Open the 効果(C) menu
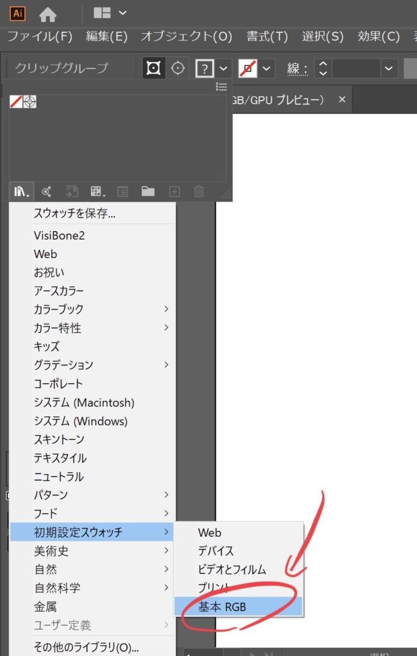Screen dimensions: 417x656 [379, 37]
